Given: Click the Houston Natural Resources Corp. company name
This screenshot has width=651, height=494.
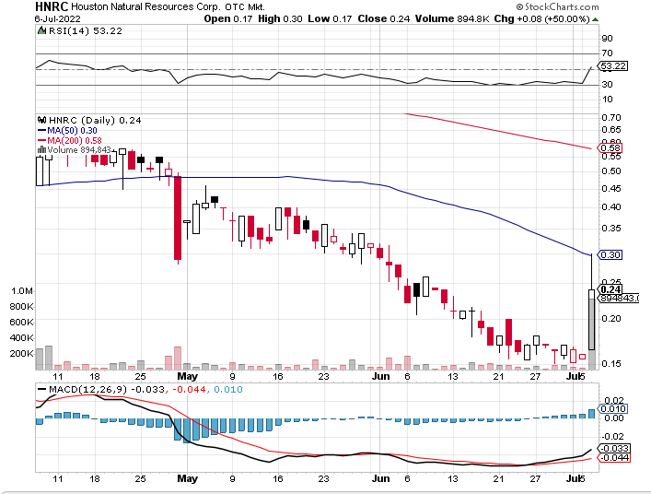Looking at the screenshot, I should tap(145, 7).
